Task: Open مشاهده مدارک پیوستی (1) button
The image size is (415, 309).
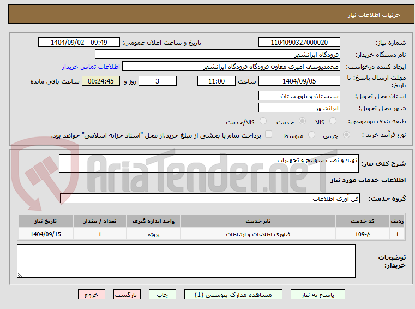Action: pos(233,294)
